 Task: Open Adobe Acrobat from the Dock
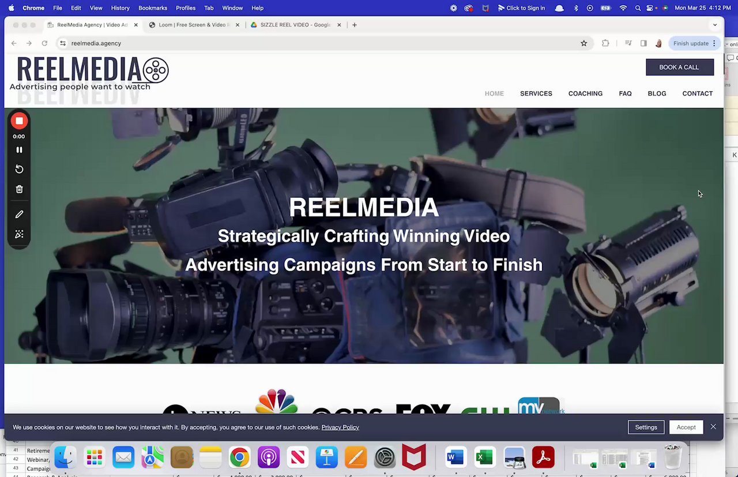coord(543,458)
